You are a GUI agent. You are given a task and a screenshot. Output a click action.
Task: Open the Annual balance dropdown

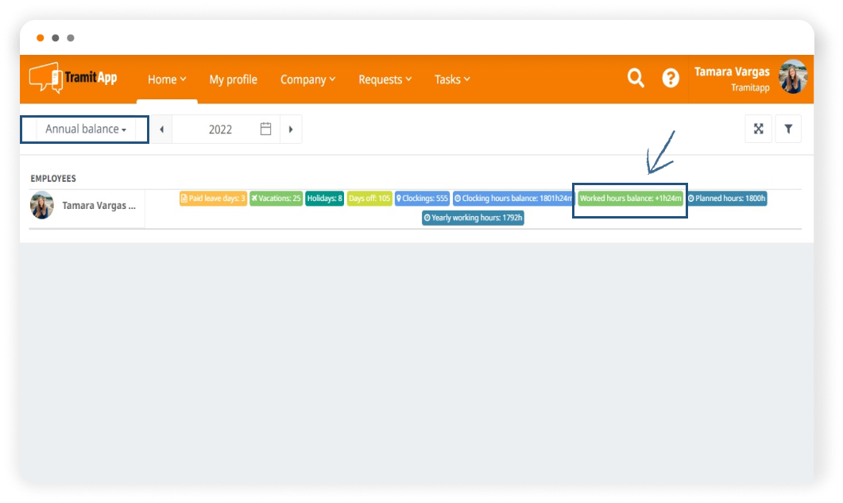[x=85, y=129]
